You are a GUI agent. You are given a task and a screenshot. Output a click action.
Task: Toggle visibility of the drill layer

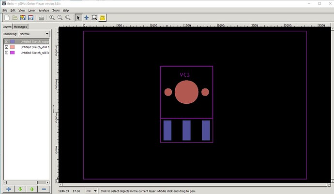point(6,47)
